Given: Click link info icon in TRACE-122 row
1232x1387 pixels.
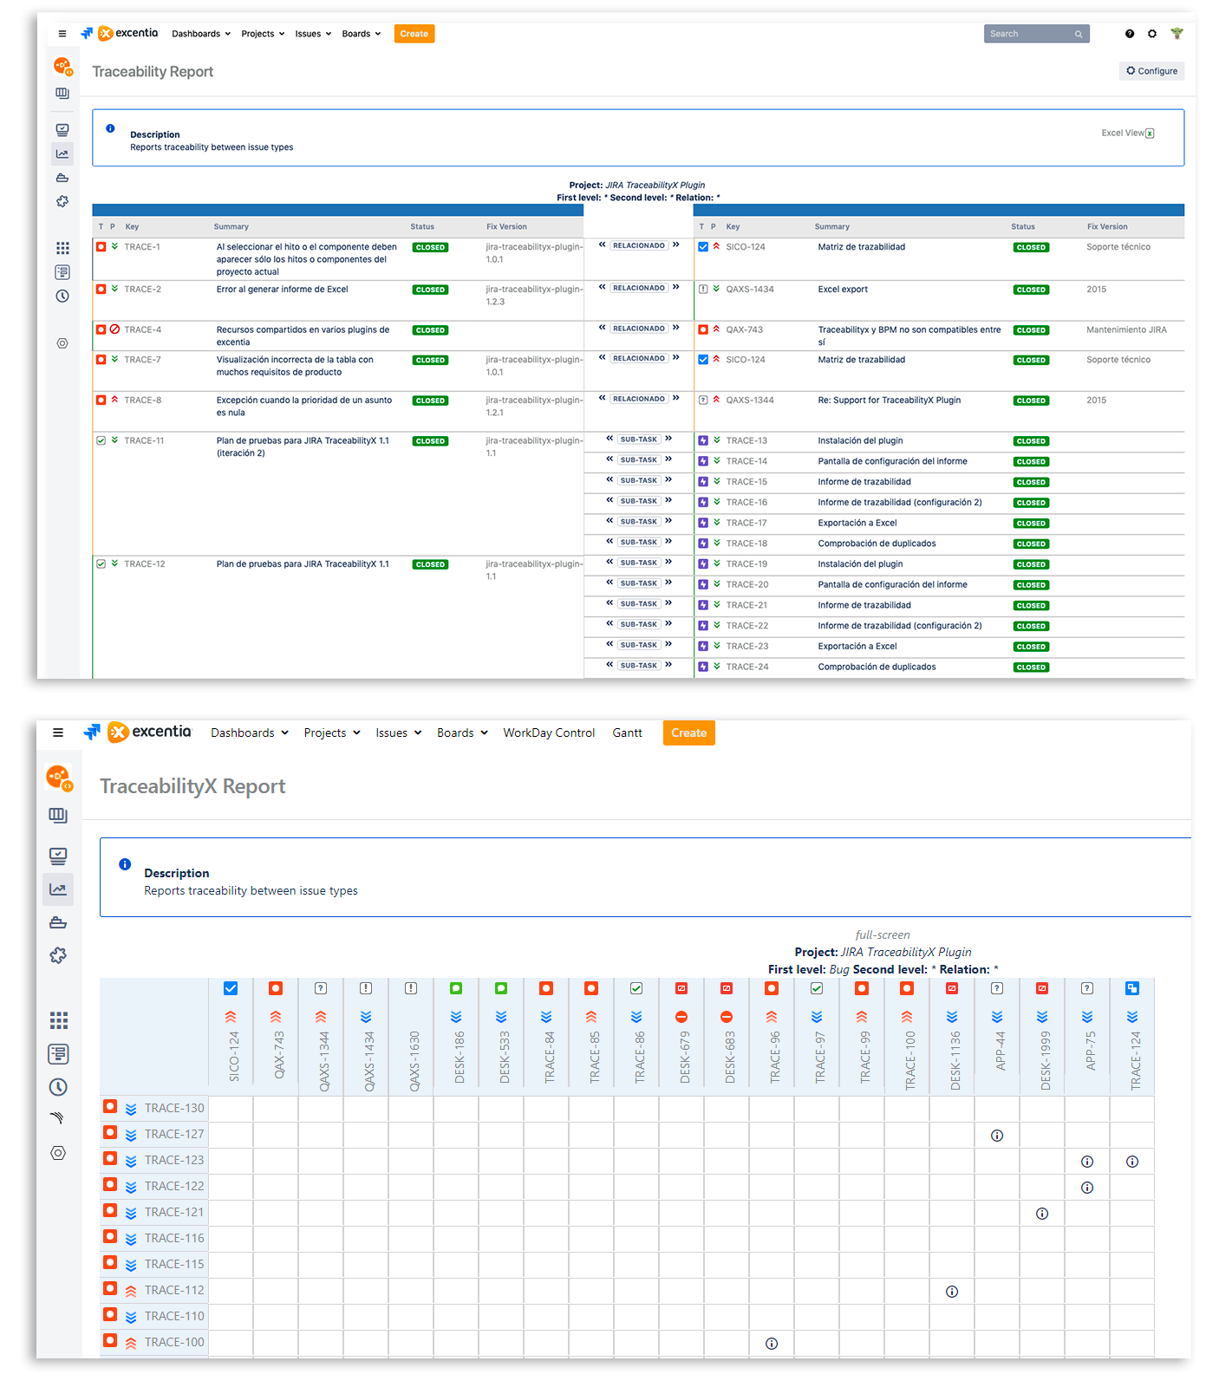Looking at the screenshot, I should pyautogui.click(x=1087, y=1188).
